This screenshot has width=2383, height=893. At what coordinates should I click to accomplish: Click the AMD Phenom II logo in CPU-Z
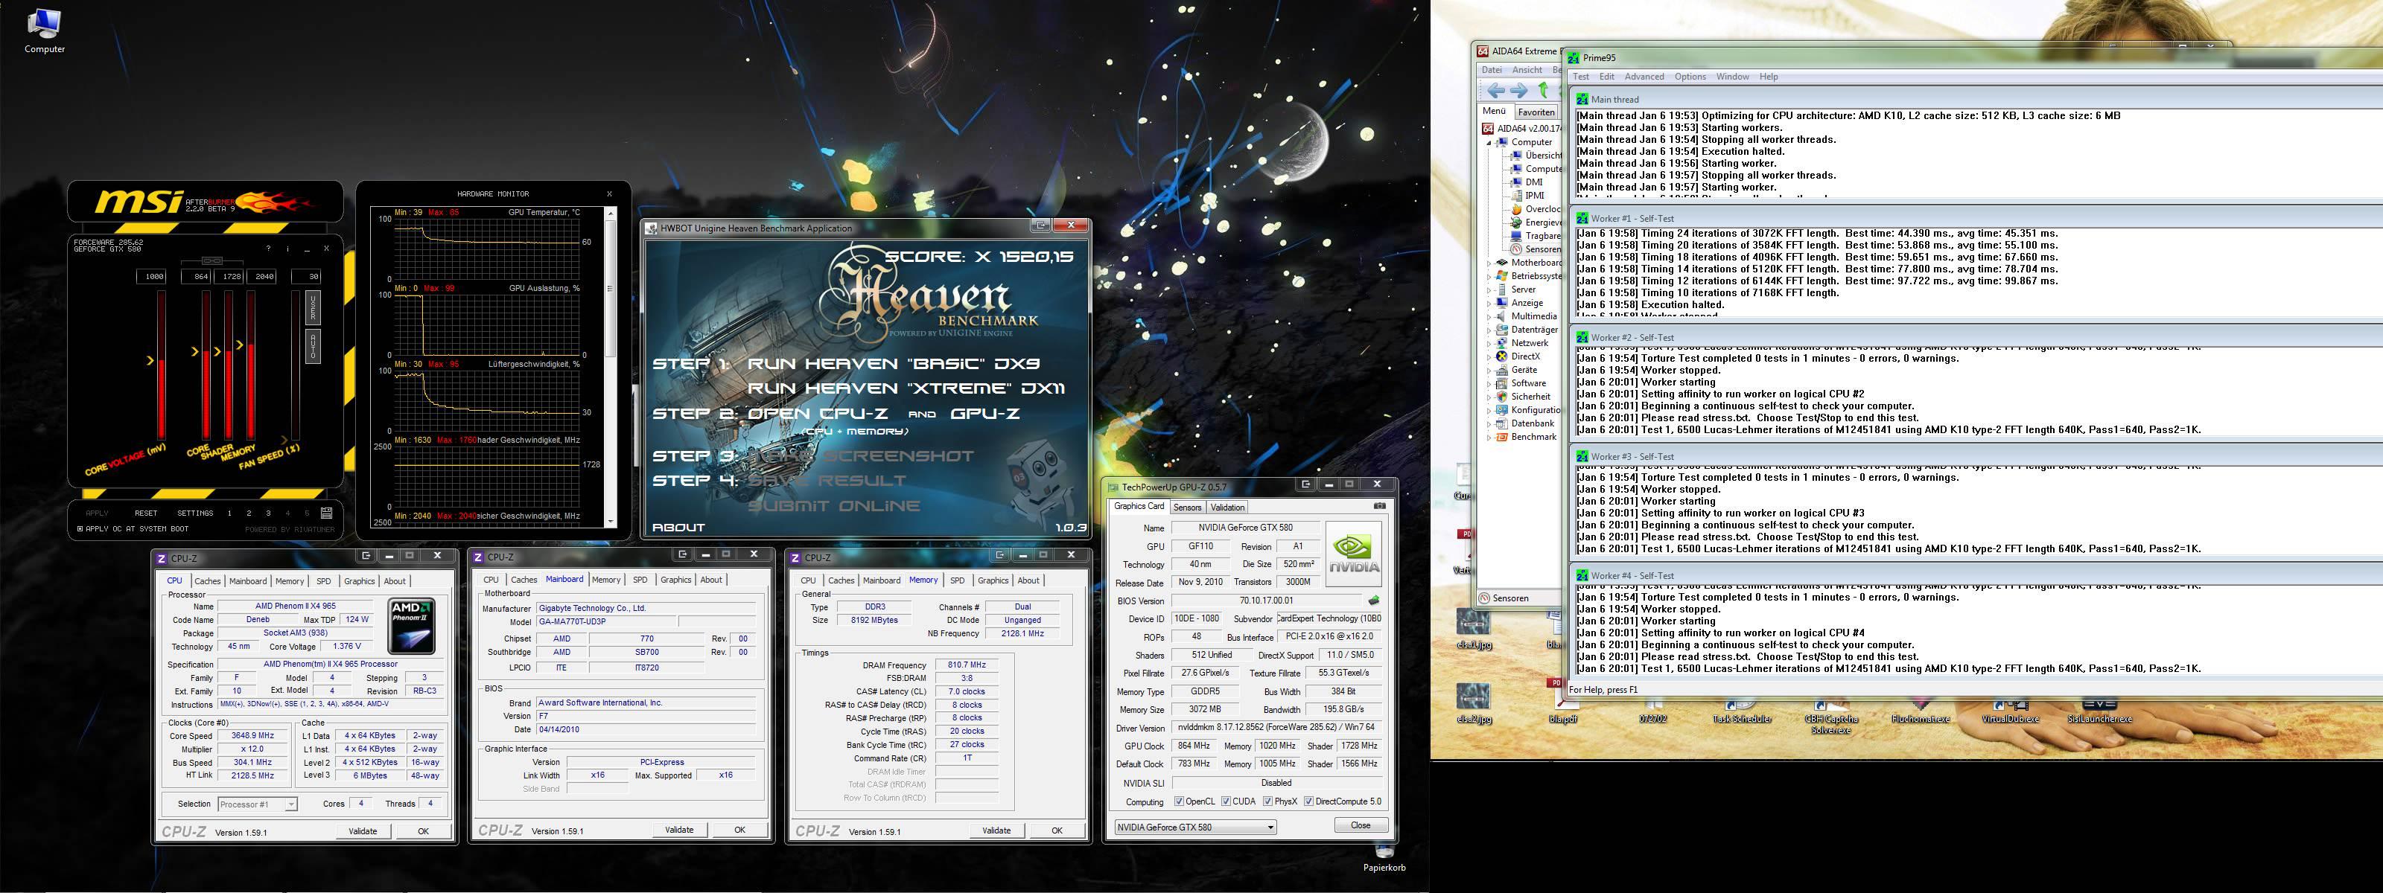(x=411, y=626)
